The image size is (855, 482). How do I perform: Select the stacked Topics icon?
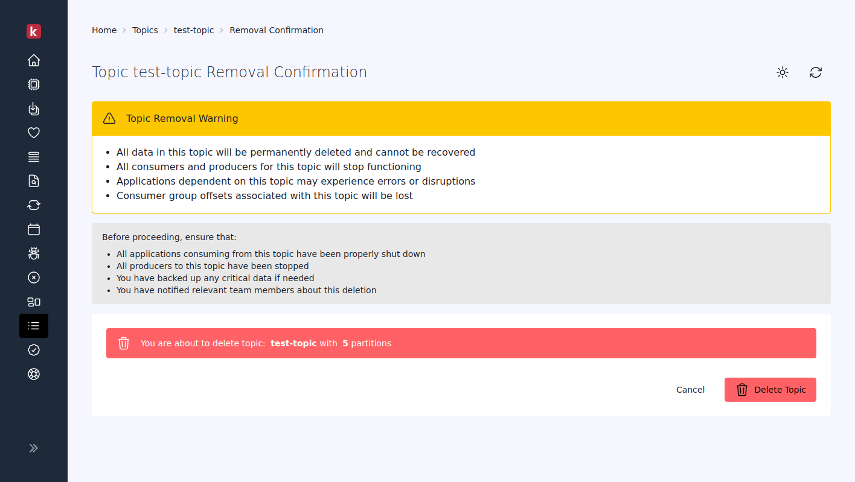click(34, 157)
